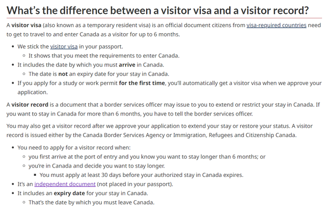Click 'You need to apply for a visitor record when' line
This screenshot has width=332, height=209.
pyautogui.click(x=74, y=148)
